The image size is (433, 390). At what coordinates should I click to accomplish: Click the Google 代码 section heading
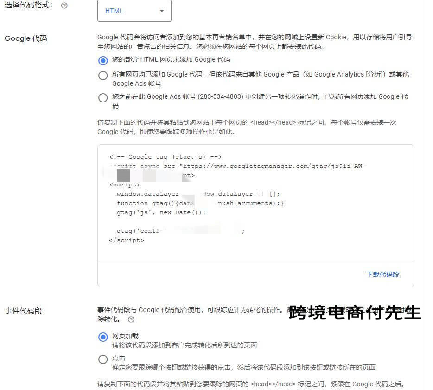point(25,38)
